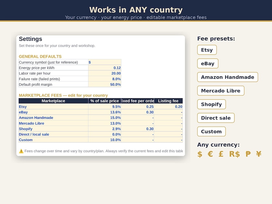Edit the currency symbol cell
This screenshot has height=204, width=272.
[x=104, y=62]
